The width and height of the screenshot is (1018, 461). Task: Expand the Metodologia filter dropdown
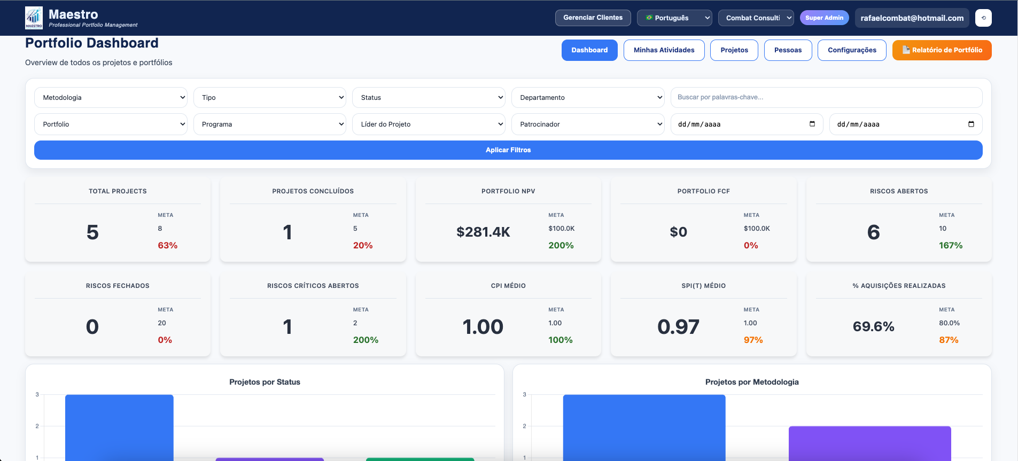tap(111, 98)
